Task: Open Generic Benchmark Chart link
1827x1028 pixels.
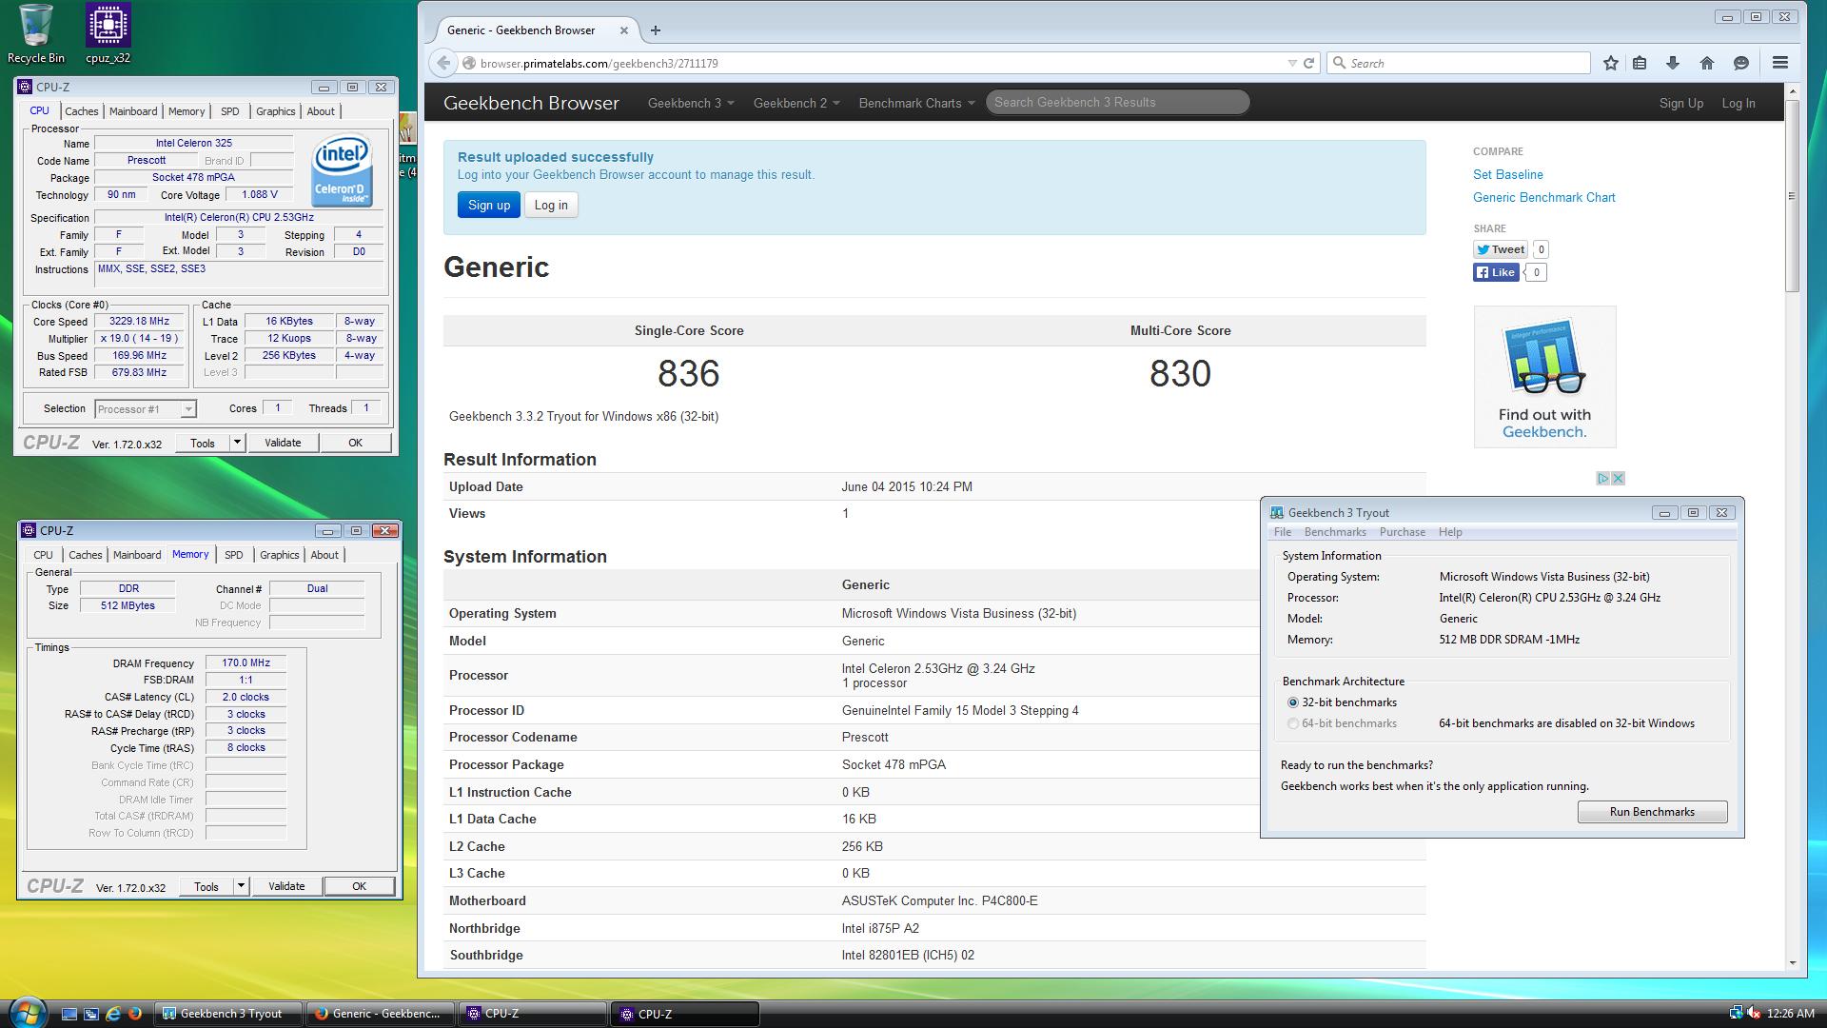Action: [1543, 197]
